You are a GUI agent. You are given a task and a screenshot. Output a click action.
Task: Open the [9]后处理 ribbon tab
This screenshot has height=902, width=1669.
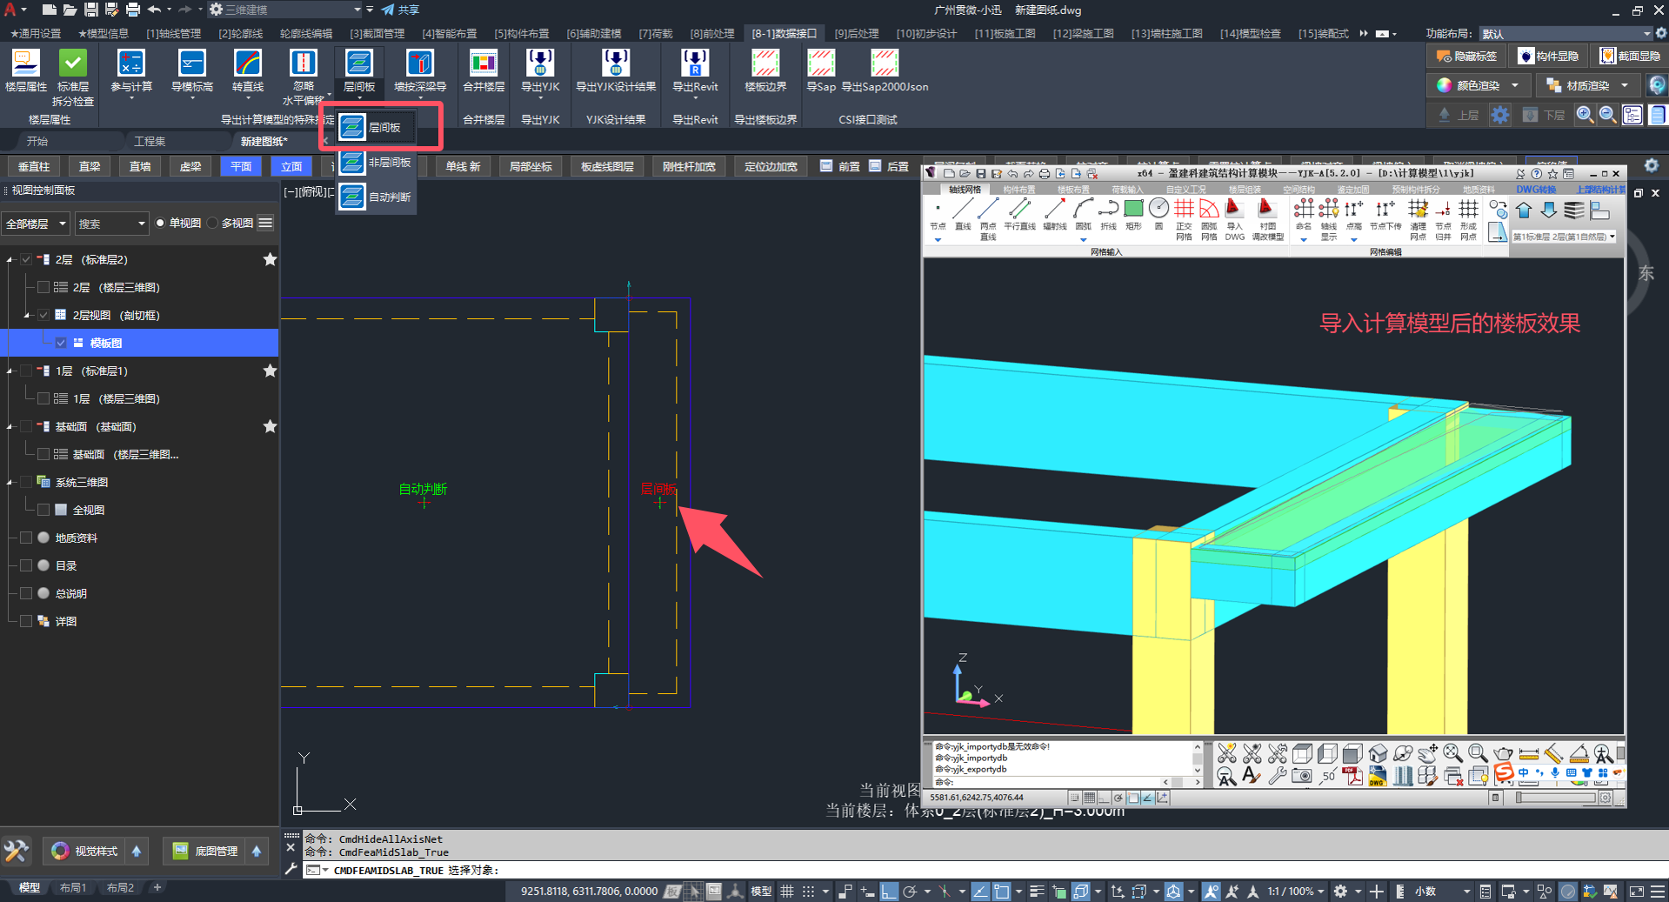(x=856, y=33)
